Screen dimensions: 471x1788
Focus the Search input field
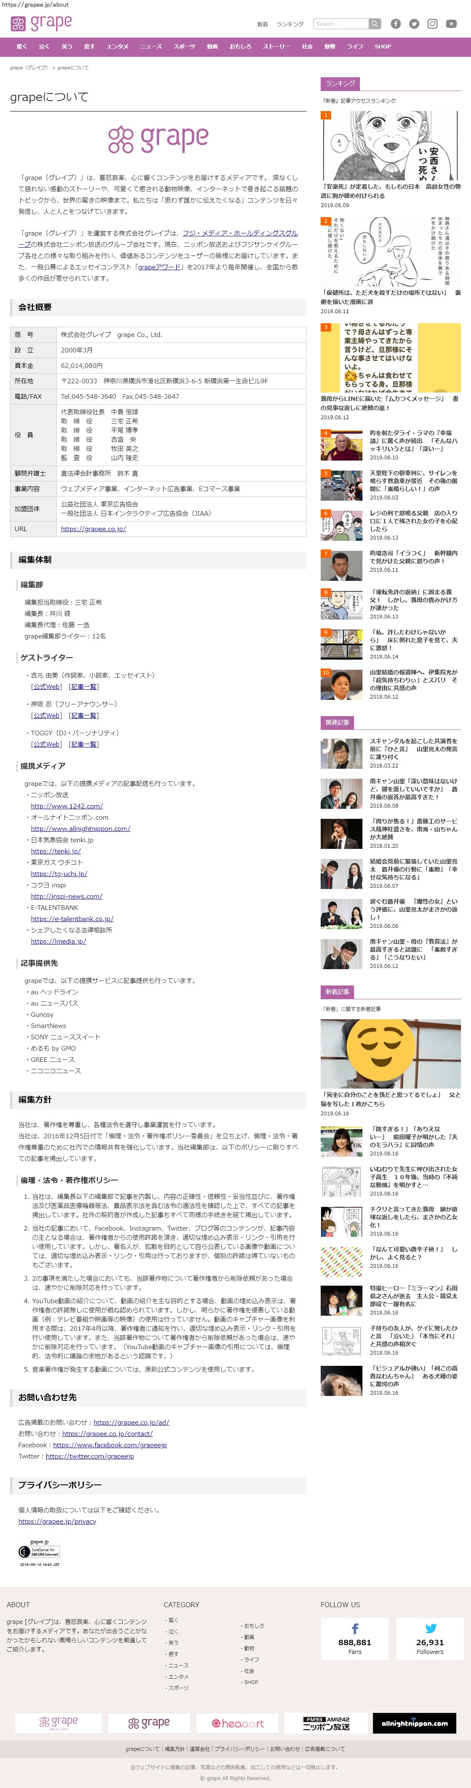tap(341, 24)
